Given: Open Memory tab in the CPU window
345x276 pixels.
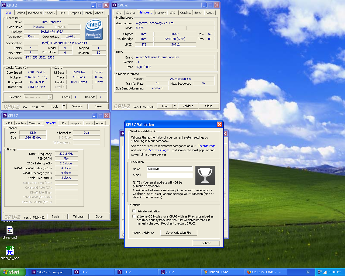Looking at the screenshot, I should [50, 13].
